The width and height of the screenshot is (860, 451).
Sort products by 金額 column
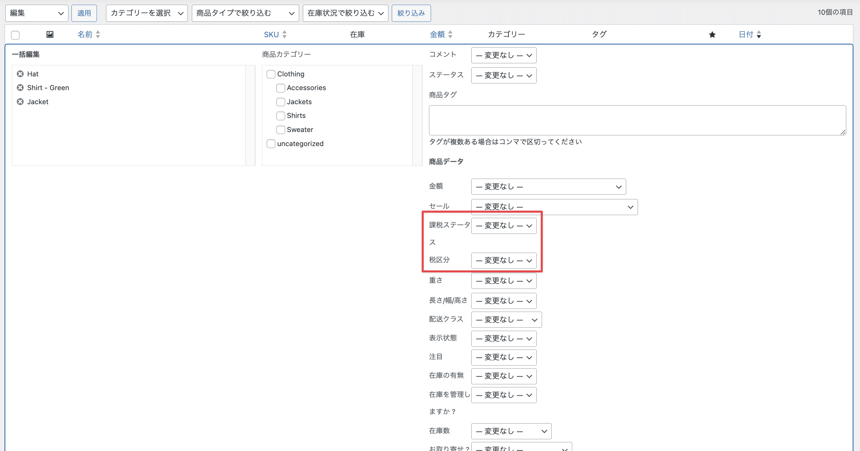pyautogui.click(x=441, y=34)
